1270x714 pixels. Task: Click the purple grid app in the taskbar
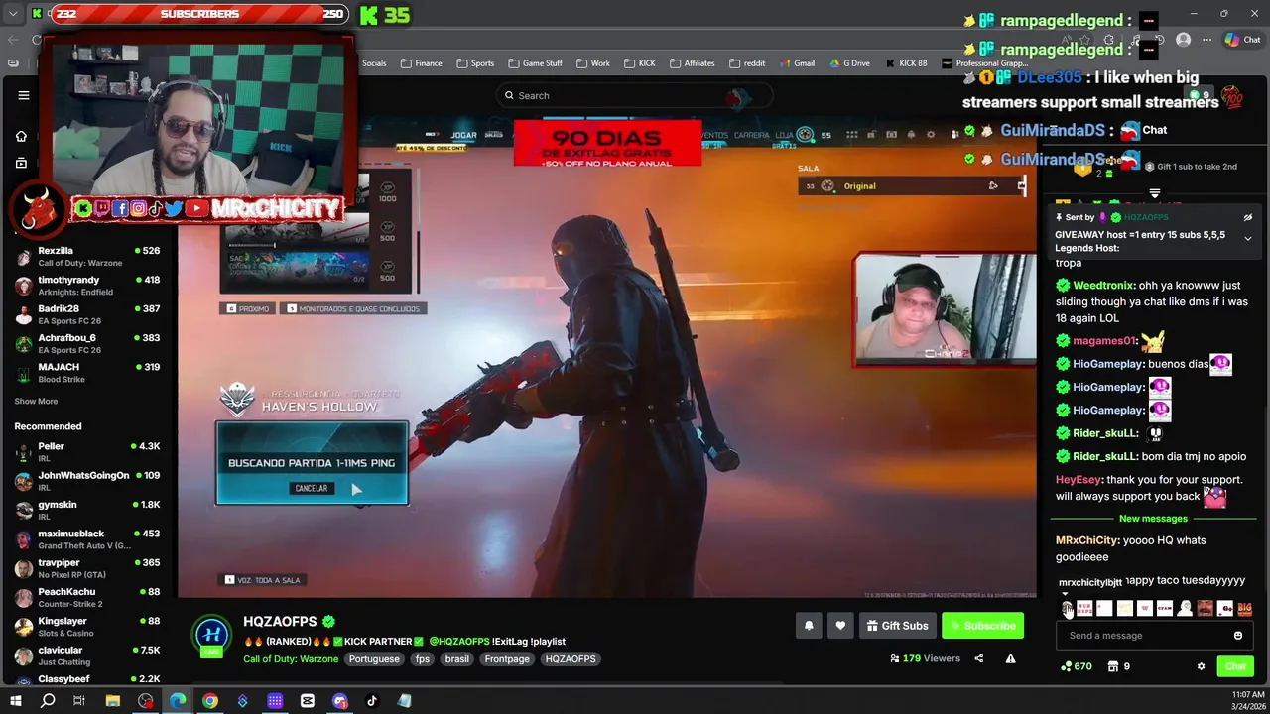pos(275,701)
